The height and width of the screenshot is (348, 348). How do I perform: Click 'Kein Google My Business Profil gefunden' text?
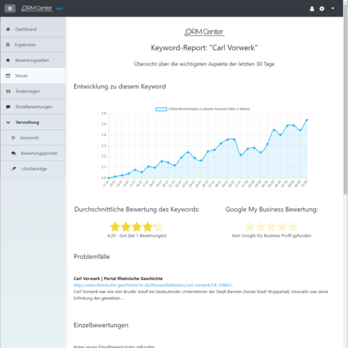tap(271, 236)
